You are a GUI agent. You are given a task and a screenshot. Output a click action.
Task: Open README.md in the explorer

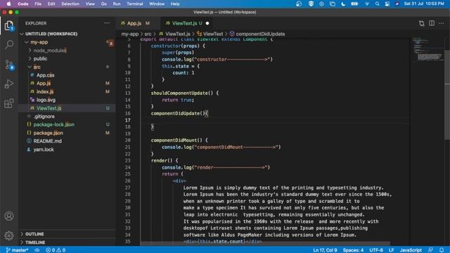click(x=47, y=141)
